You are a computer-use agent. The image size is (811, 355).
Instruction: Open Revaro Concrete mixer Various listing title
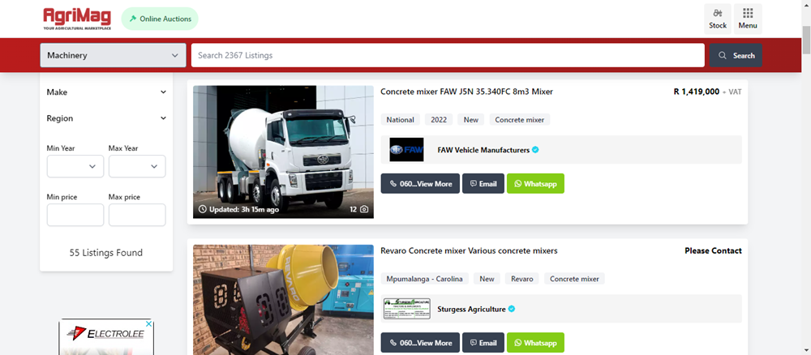(469, 250)
